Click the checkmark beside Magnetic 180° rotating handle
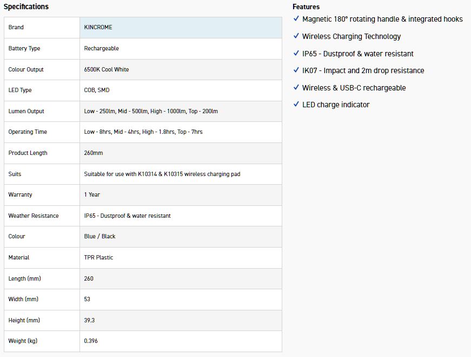471x357 pixels. click(x=296, y=19)
